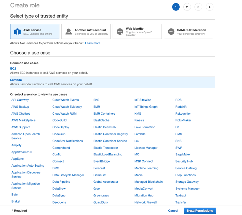Pick Rekognition service

pos(183,114)
